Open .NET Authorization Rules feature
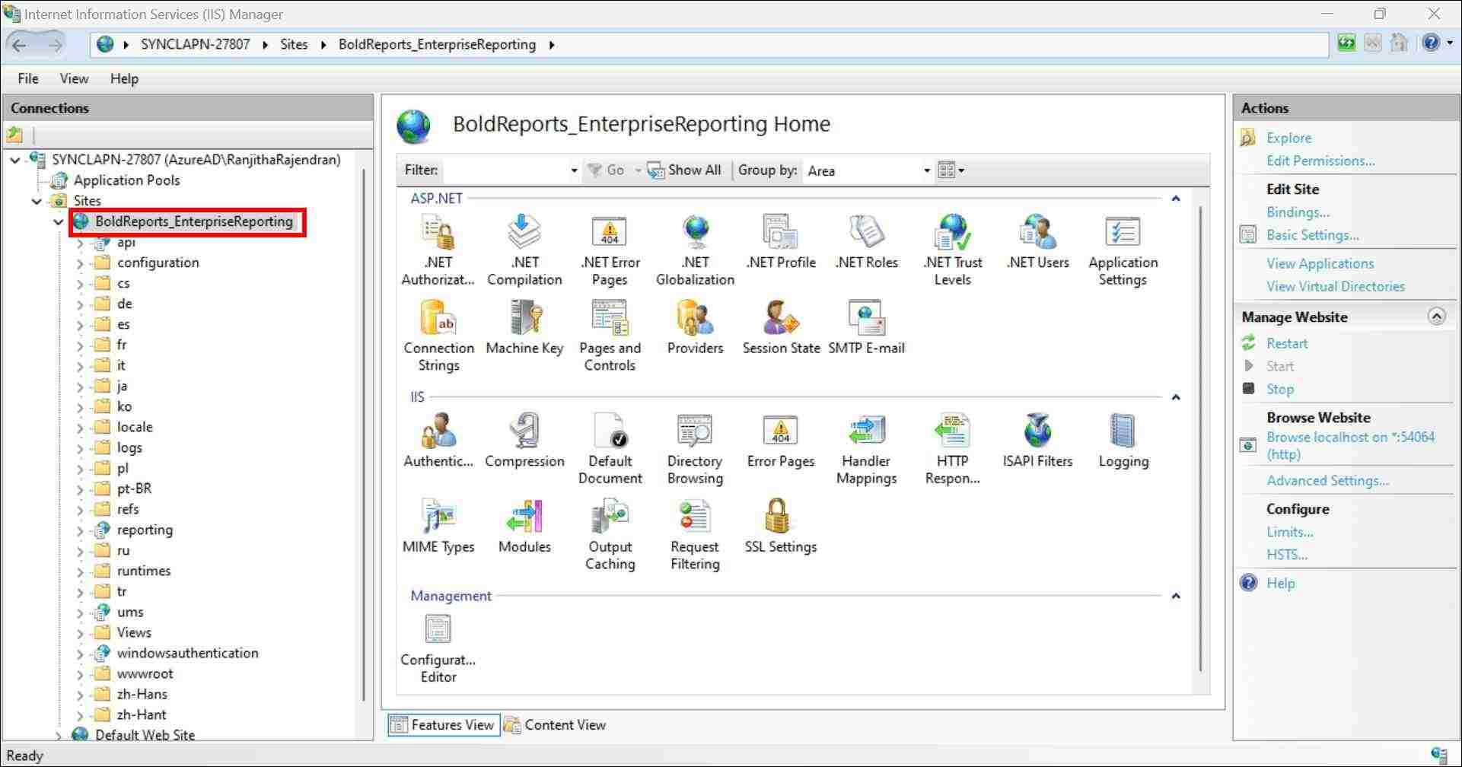This screenshot has width=1462, height=767. pyautogui.click(x=438, y=250)
